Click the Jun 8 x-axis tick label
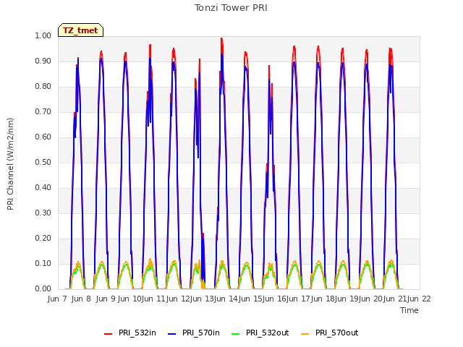Image resolution: width=463 pixels, height=347 pixels. click(x=81, y=299)
